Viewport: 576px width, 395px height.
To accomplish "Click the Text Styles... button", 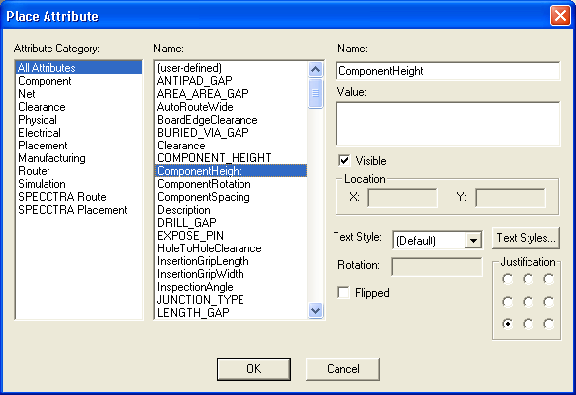I will point(527,238).
